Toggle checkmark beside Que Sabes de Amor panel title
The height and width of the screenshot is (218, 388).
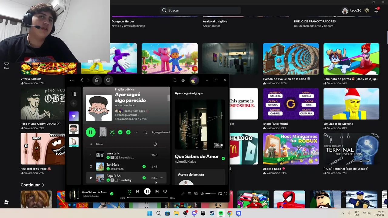(x=223, y=158)
